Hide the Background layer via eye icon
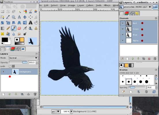The width and height of the screenshot is (159, 115). 3,72
